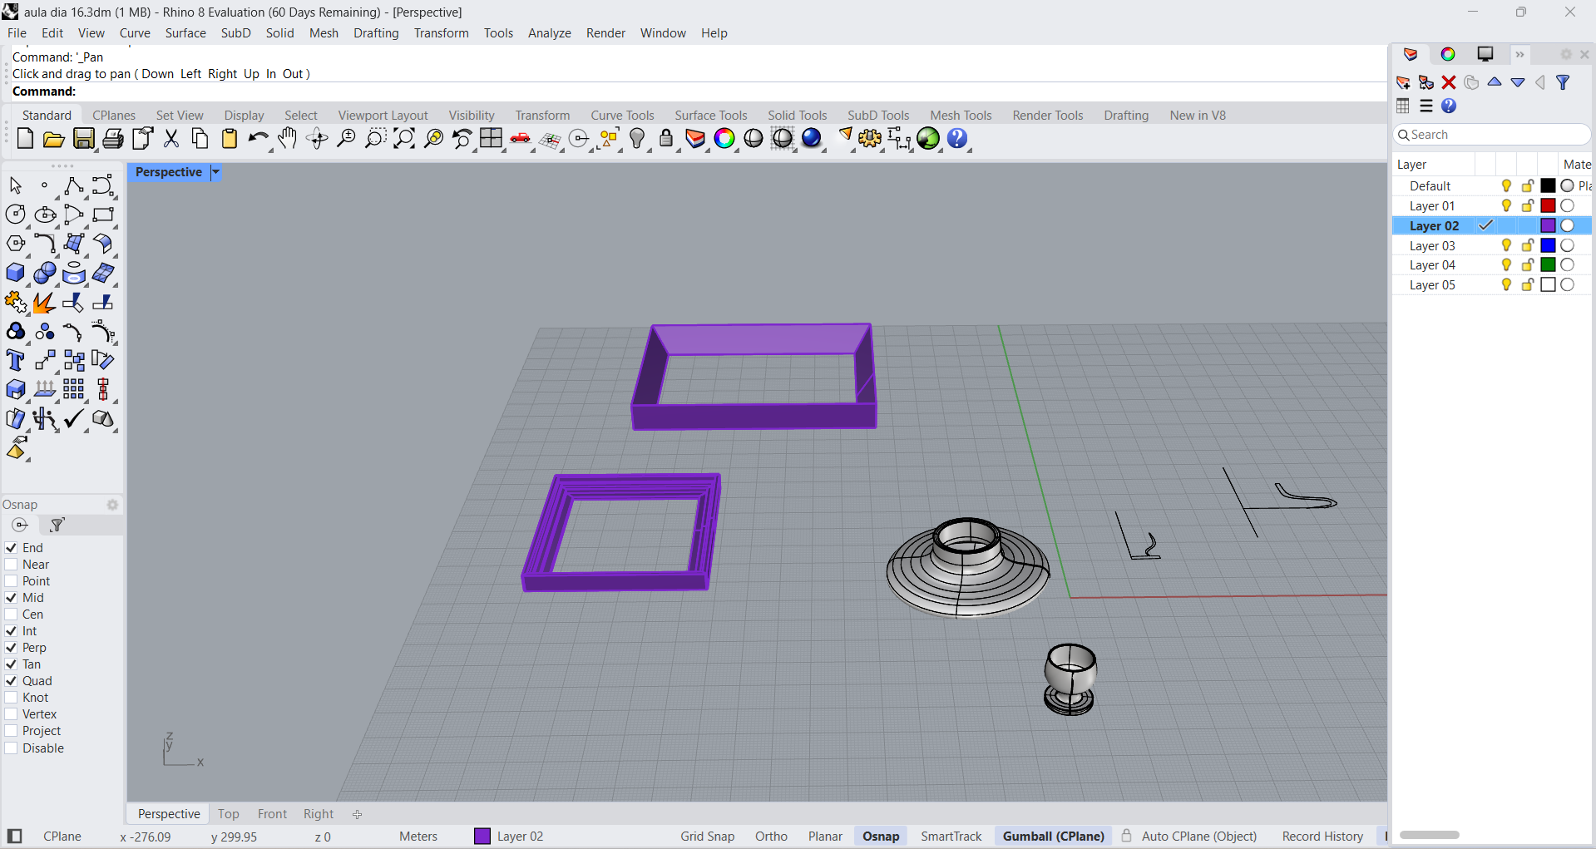Toggle Ortho mode in status bar
Viewport: 1596px width, 849px height.
click(771, 837)
